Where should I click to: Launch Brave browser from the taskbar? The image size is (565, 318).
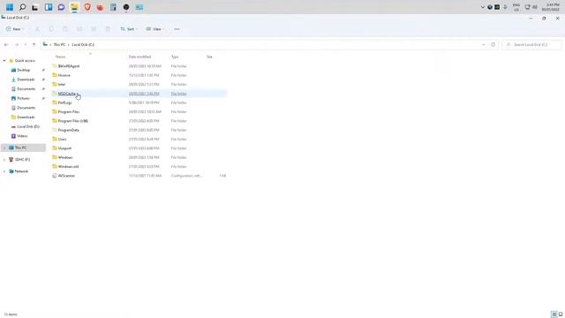pos(87,7)
